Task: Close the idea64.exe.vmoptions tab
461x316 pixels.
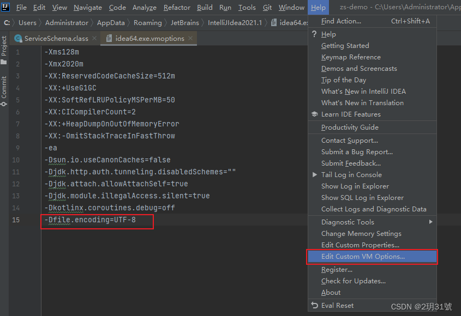Action: [x=190, y=38]
